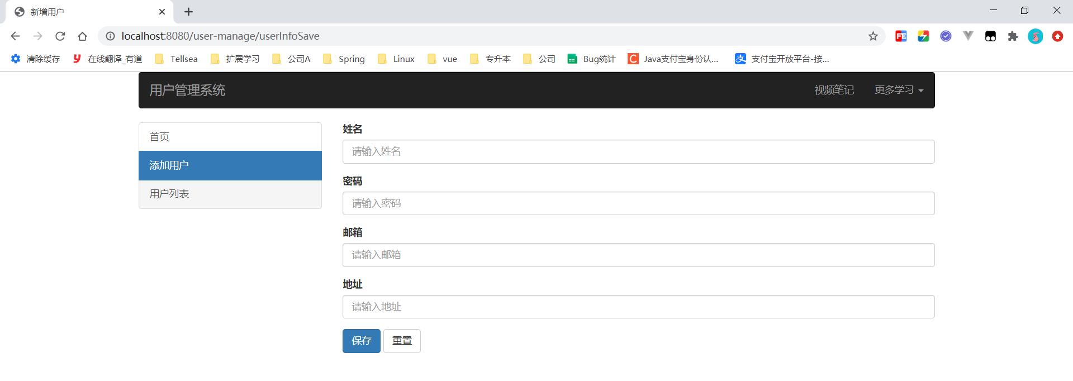1073x381 pixels.
Task: Click the 地址 field label
Action: [x=353, y=284]
